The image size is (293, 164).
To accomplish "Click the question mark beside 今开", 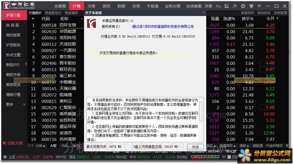I will tap(277, 19).
